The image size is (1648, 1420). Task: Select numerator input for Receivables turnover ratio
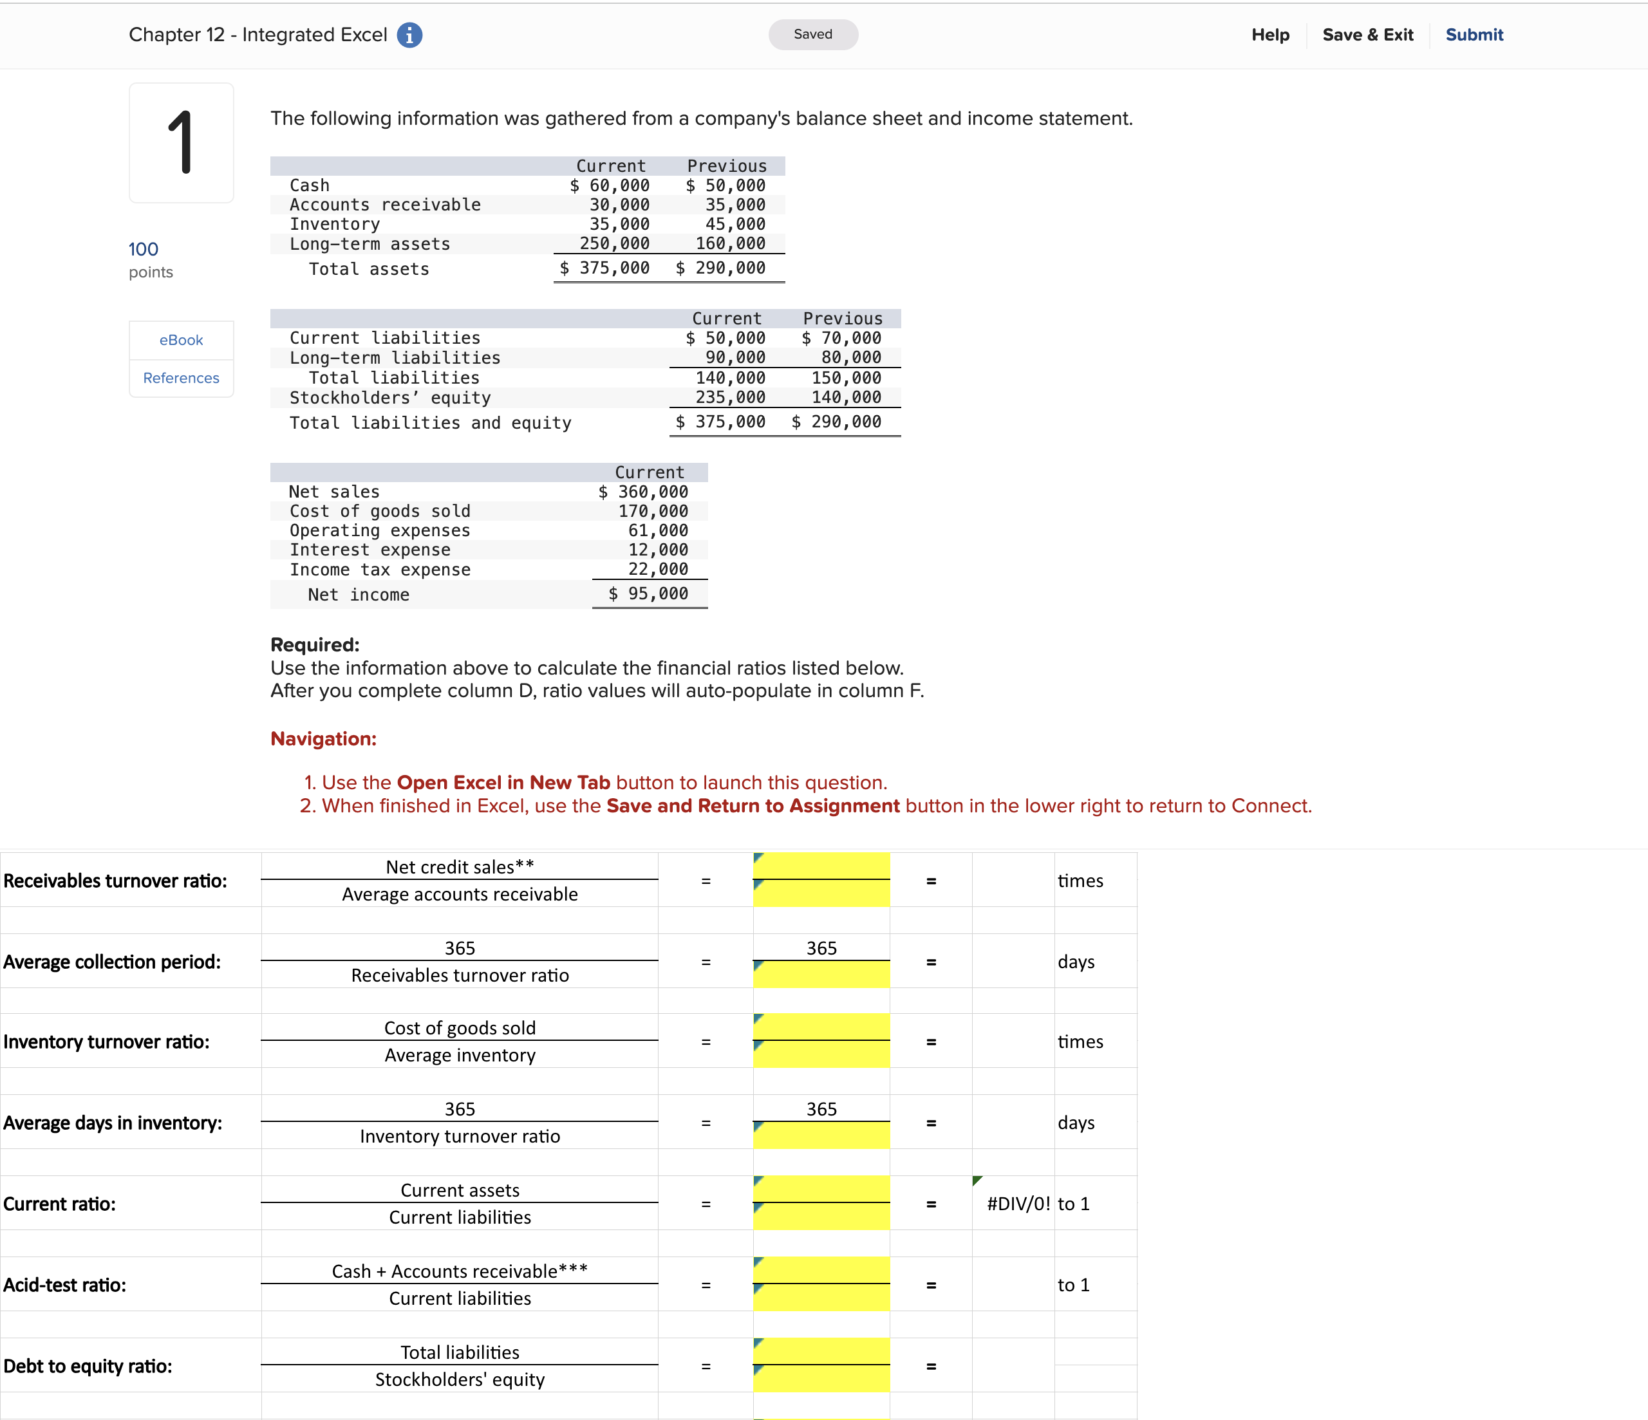(x=821, y=866)
